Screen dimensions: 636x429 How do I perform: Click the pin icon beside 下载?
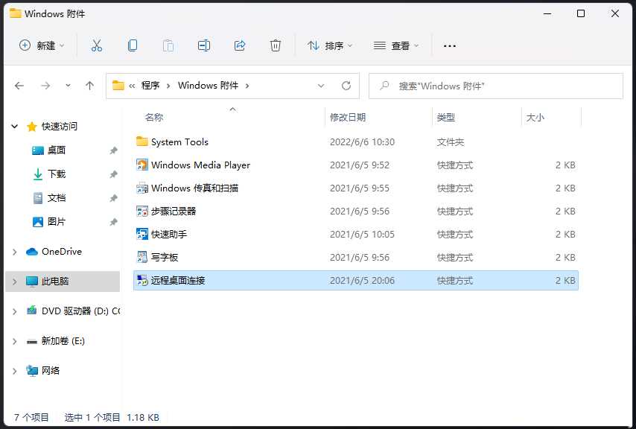(x=113, y=174)
